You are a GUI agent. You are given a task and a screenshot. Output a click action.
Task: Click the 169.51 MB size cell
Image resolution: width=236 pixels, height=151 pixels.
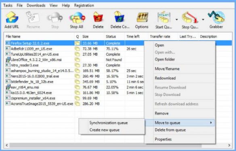tap(91, 71)
